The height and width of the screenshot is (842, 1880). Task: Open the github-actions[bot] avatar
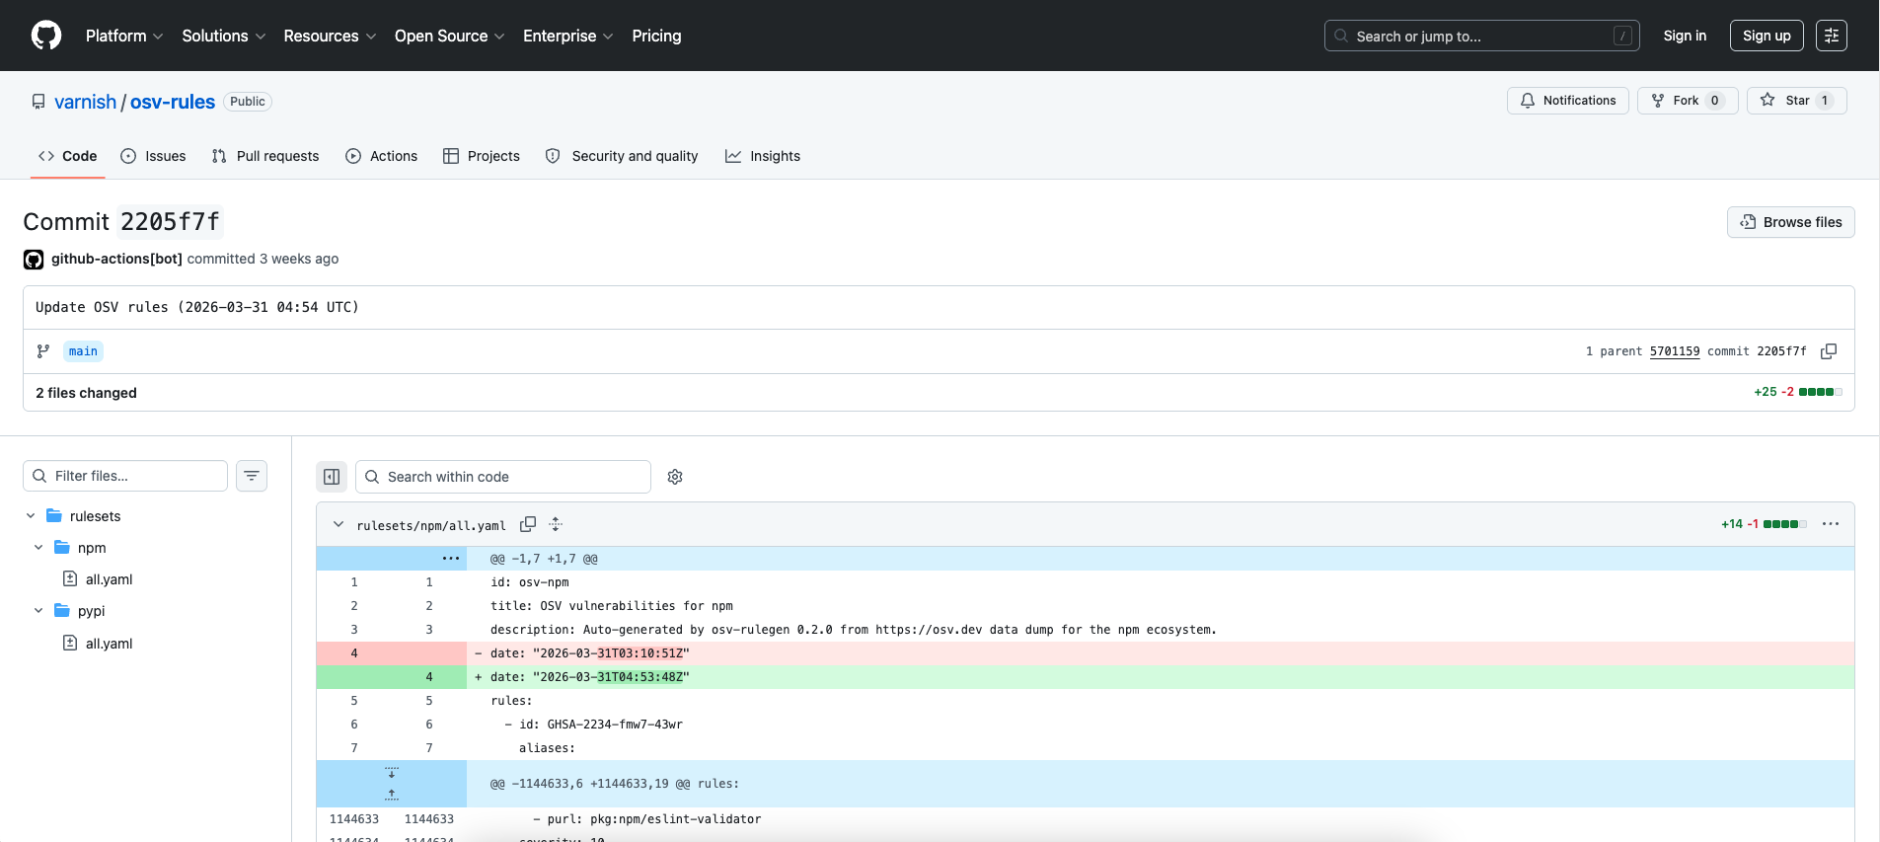pyautogui.click(x=34, y=260)
